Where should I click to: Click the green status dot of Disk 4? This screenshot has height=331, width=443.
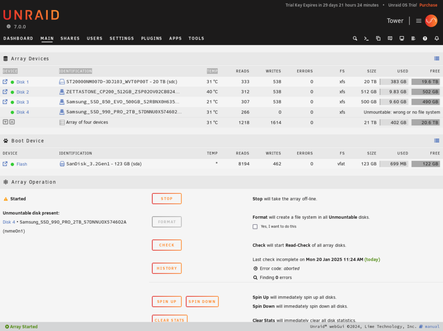tap(12, 112)
